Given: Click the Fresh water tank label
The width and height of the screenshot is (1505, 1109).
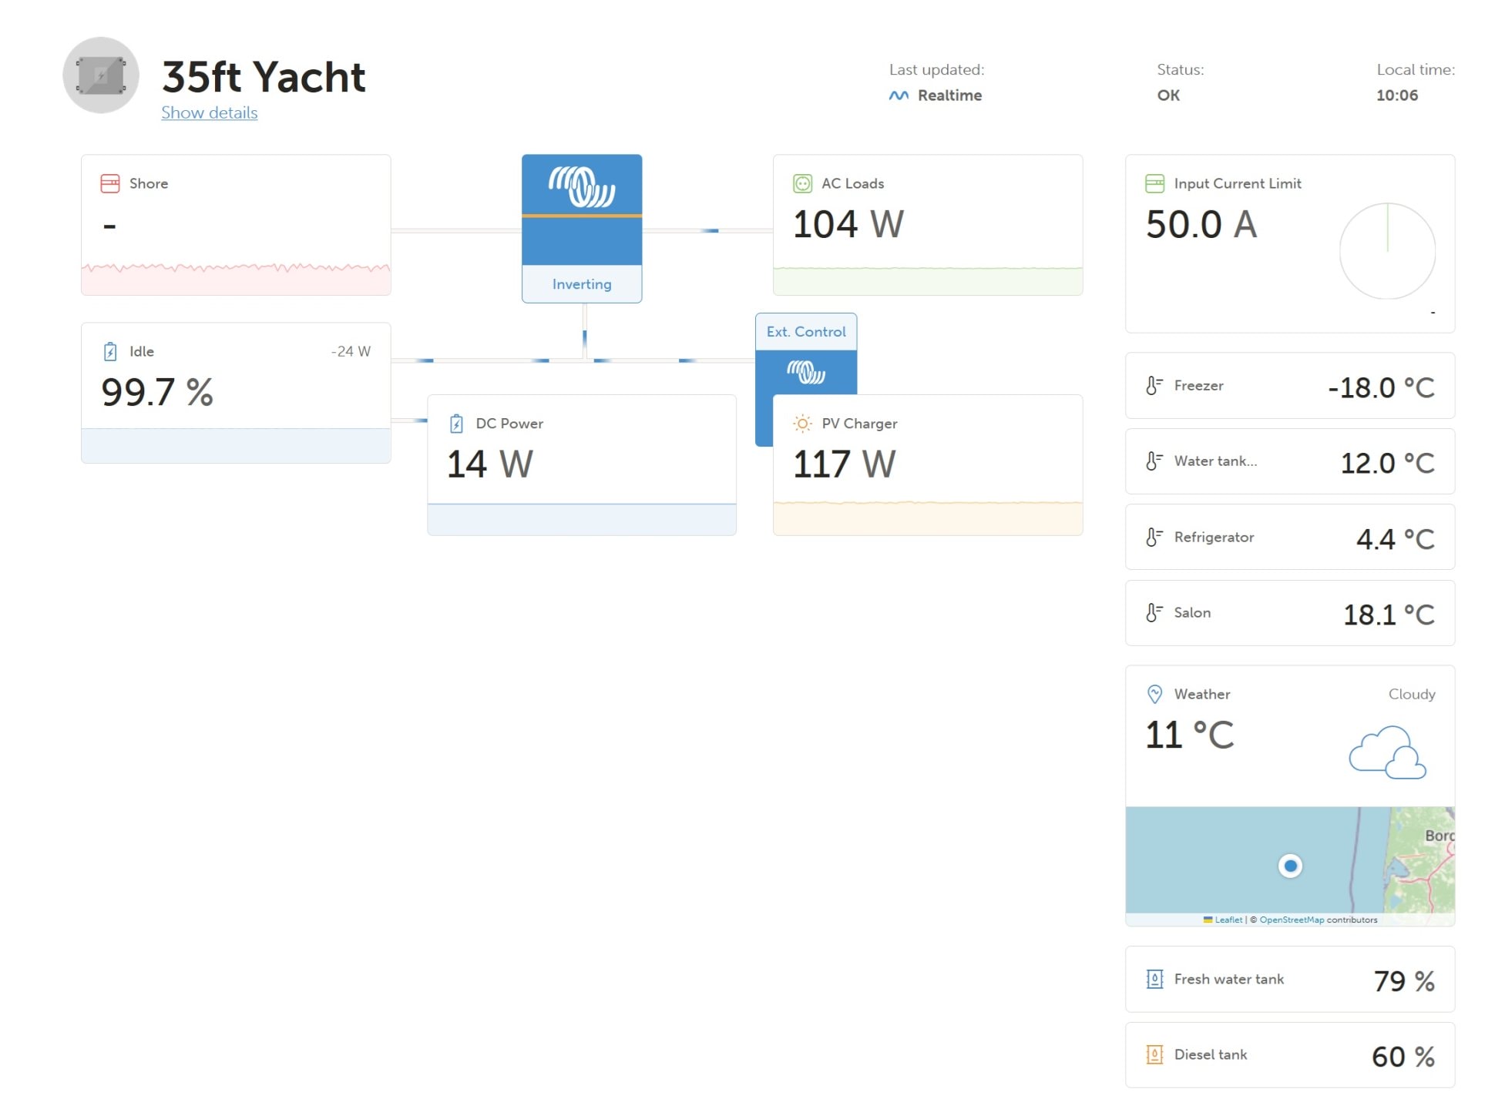Looking at the screenshot, I should pyautogui.click(x=1228, y=979).
